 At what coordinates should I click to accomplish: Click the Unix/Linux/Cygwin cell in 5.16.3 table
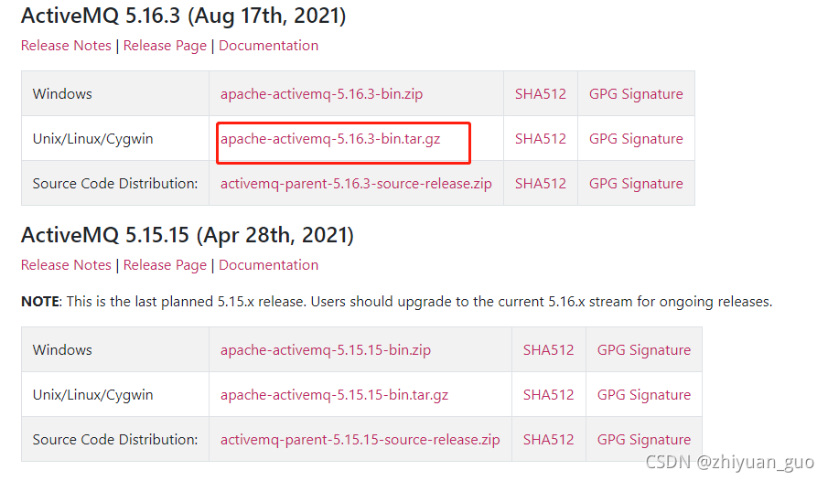(x=115, y=139)
